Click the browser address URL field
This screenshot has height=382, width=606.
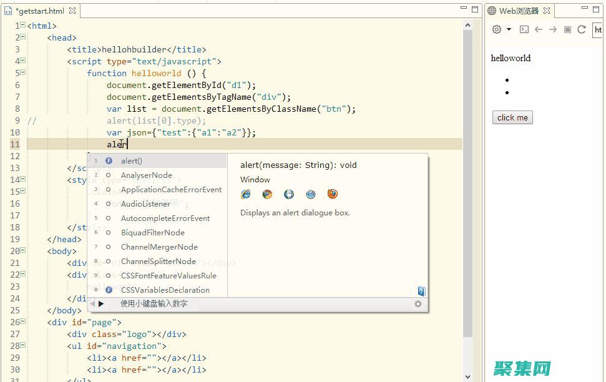coord(597,29)
